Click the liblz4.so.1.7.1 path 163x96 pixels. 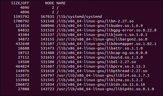pyautogui.click(x=103, y=75)
